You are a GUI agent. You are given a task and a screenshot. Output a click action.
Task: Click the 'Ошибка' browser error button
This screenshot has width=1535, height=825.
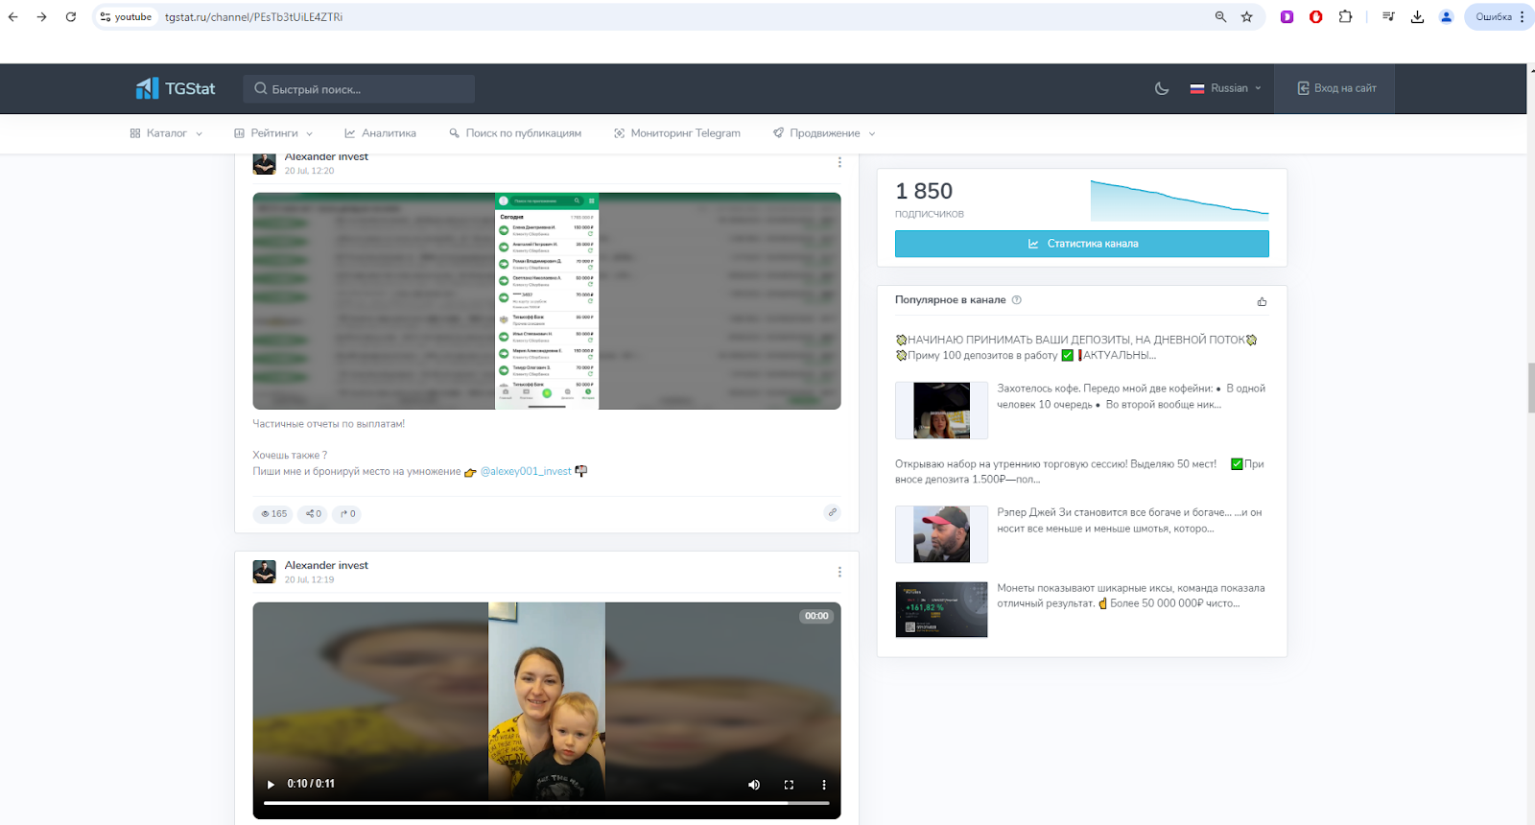click(x=1499, y=16)
